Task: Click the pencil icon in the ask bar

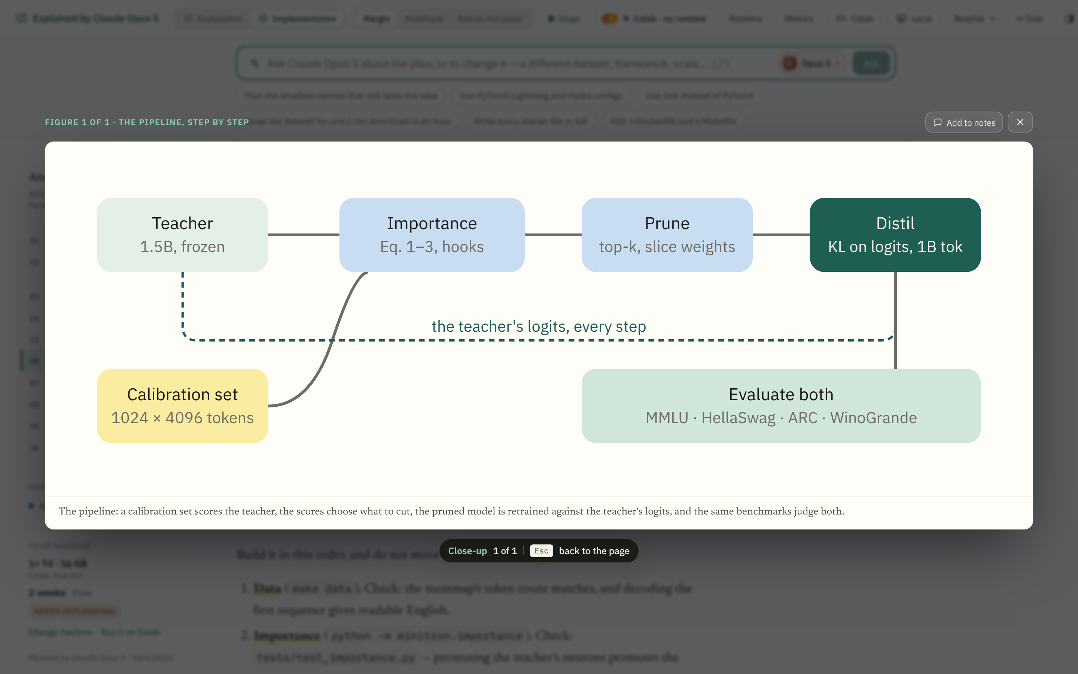Action: [x=255, y=63]
